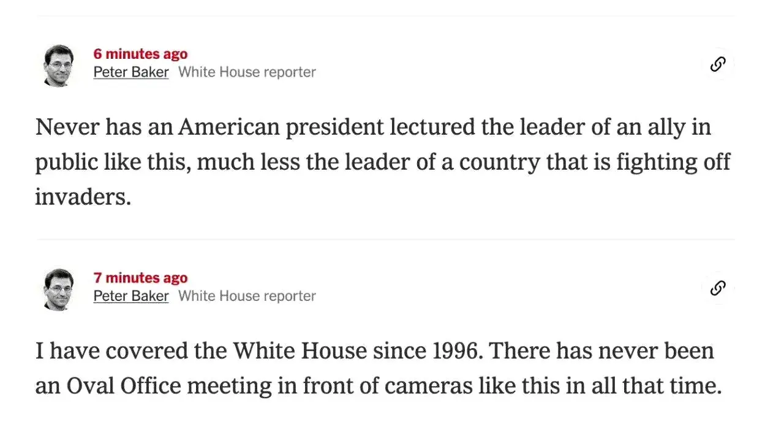This screenshot has width=784, height=421.
Task: Open Peter Baker's avatar on the second post
Action: [59, 289]
